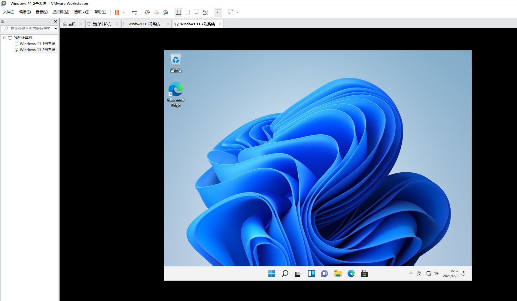Screen dimensions: 517x301
Task: Pause the virtual machine
Action: point(117,12)
